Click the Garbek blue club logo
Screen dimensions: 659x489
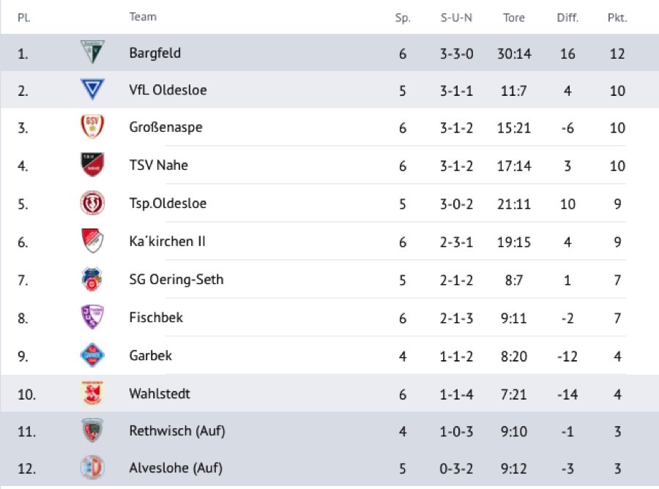point(92,356)
